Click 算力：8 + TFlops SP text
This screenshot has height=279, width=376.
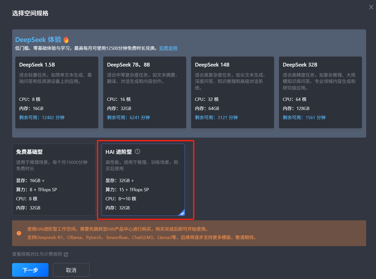pos(37,189)
